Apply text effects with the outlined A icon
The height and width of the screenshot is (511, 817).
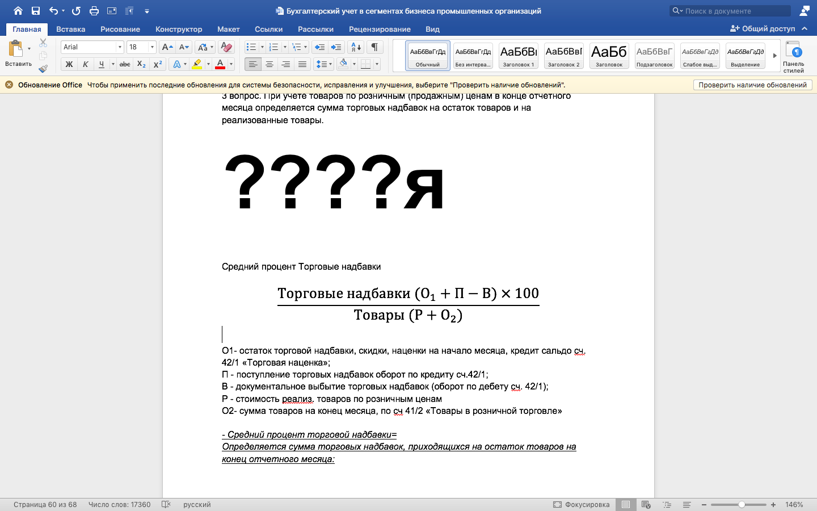pos(176,64)
